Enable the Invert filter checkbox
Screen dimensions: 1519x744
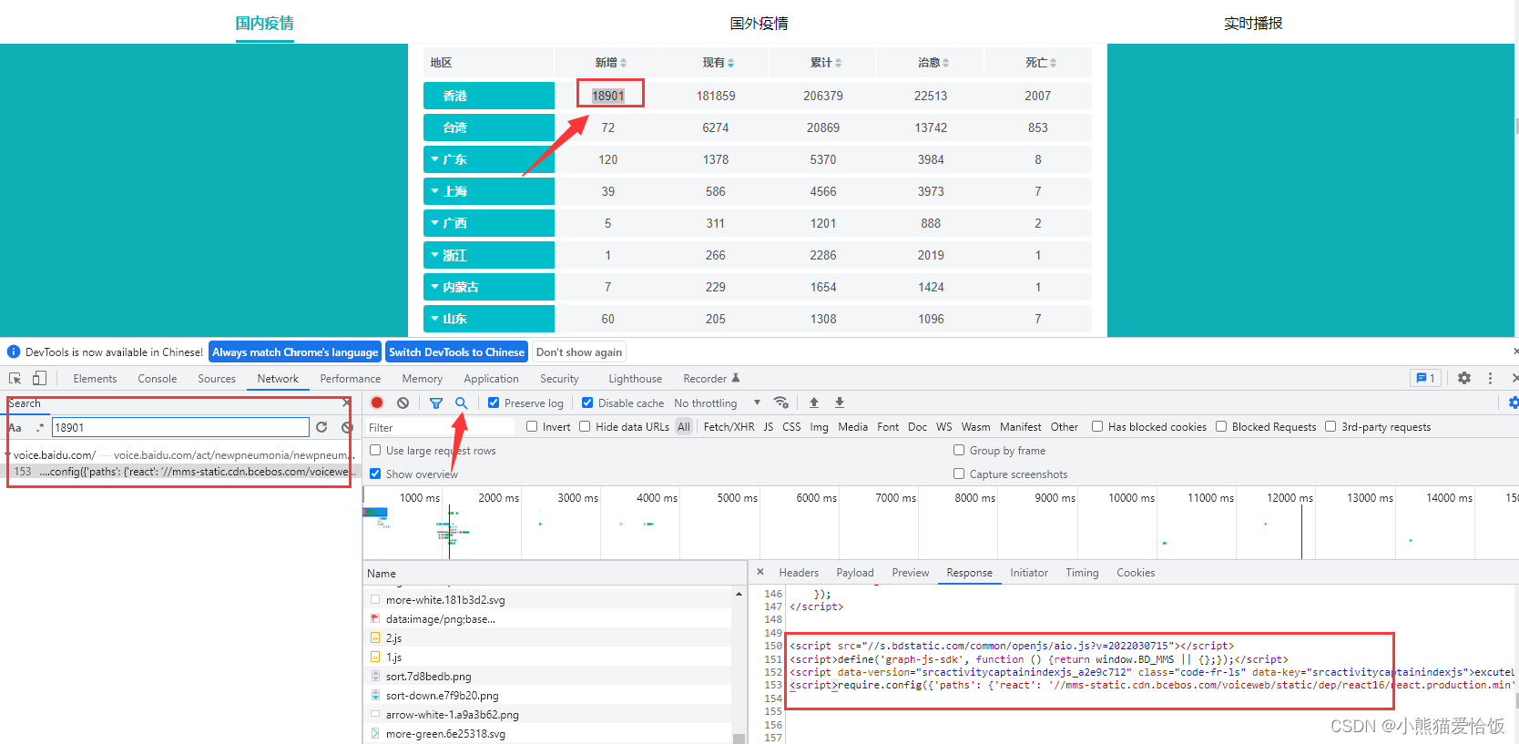532,426
